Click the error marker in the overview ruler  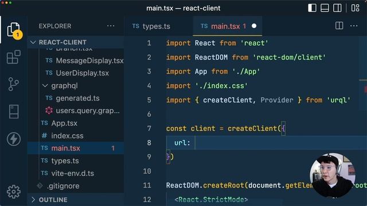click(365, 89)
